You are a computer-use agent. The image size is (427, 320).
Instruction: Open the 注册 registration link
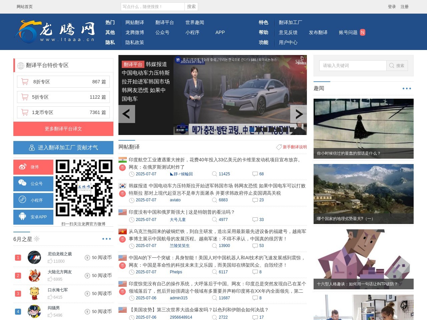point(404,7)
